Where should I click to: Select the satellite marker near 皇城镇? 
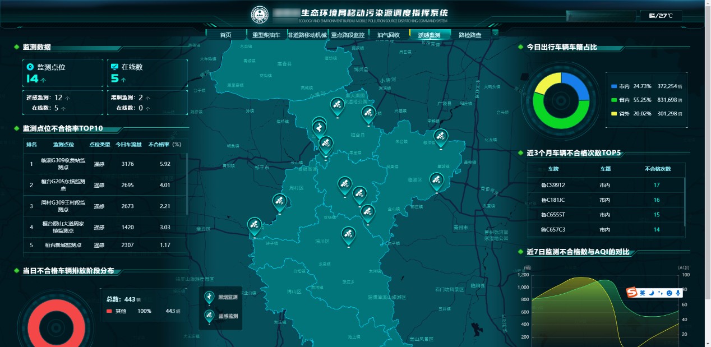point(437,182)
